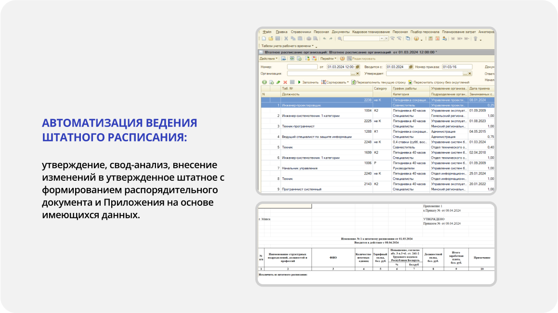Image resolution: width=558 pixels, height=313 pixels.
Task: Click date cell 04.05.2015
Action: pos(481,131)
